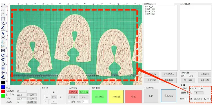This screenshot has width=219, height=109.
Task: Click the nested square offset icon
Action: pyautogui.click(x=3, y=51)
